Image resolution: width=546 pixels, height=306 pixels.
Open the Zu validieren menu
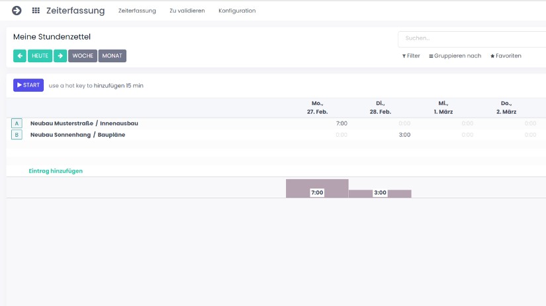click(x=187, y=11)
